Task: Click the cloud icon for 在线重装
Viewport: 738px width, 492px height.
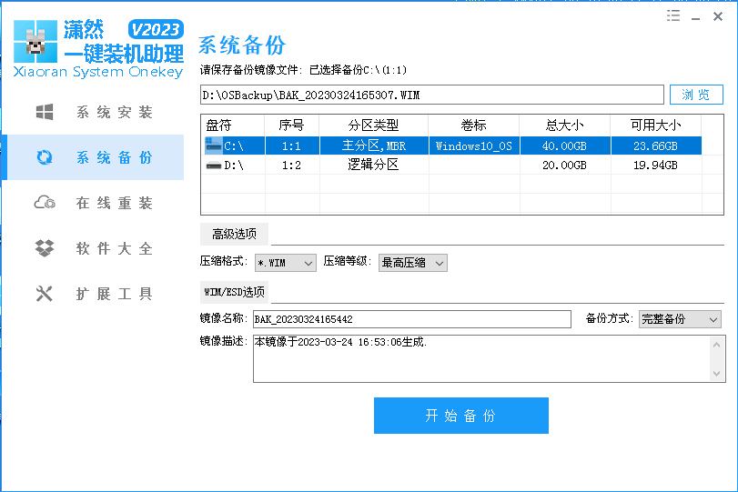Action: point(44,203)
